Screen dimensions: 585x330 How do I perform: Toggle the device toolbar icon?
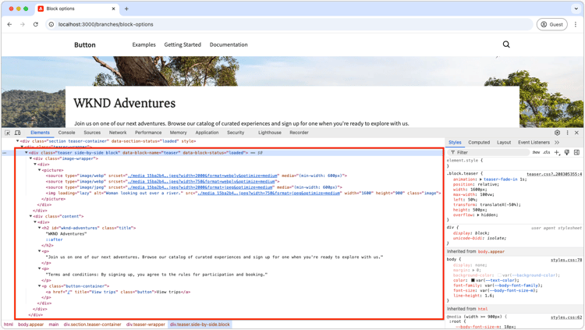pos(17,133)
